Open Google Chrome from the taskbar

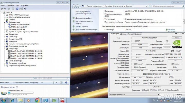coord(37,100)
